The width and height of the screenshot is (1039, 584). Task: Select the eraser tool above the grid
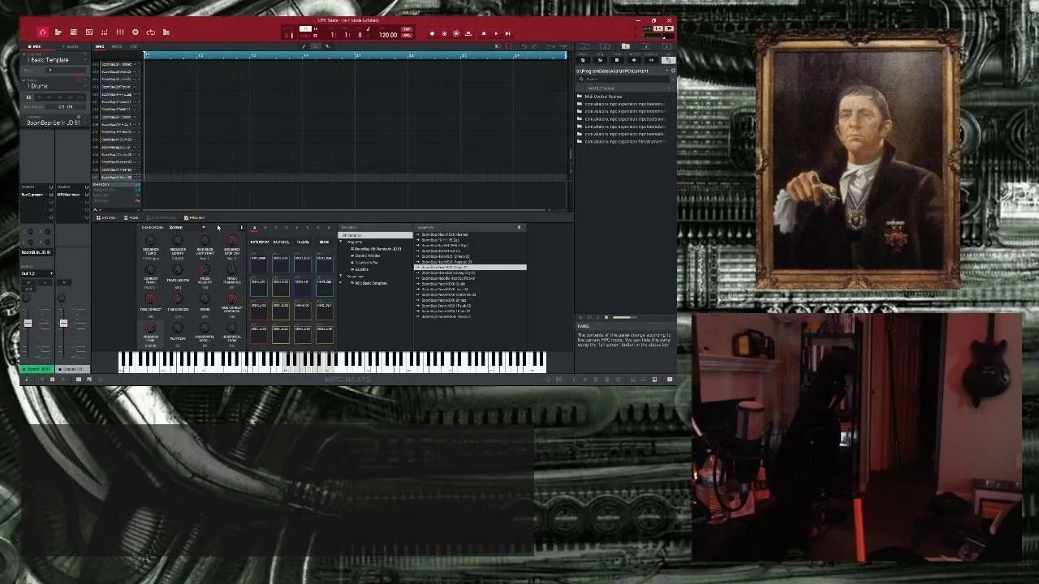(x=327, y=46)
